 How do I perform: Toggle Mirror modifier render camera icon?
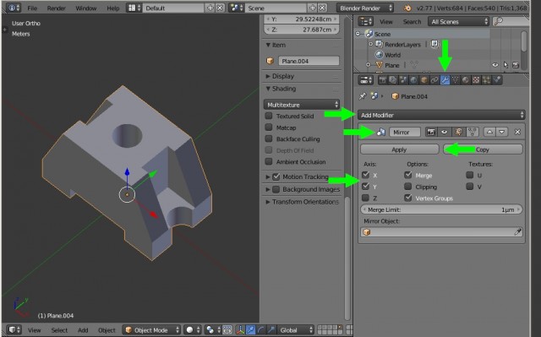tap(431, 132)
